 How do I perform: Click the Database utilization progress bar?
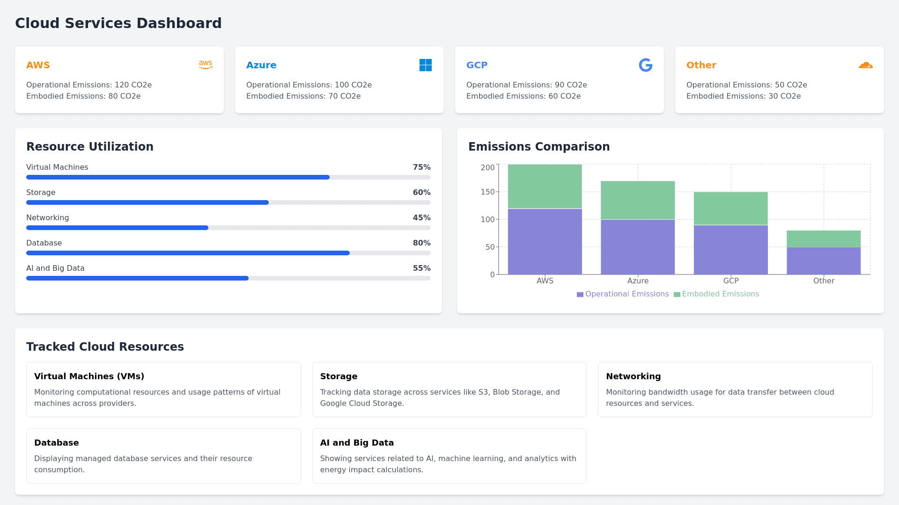[x=228, y=253]
